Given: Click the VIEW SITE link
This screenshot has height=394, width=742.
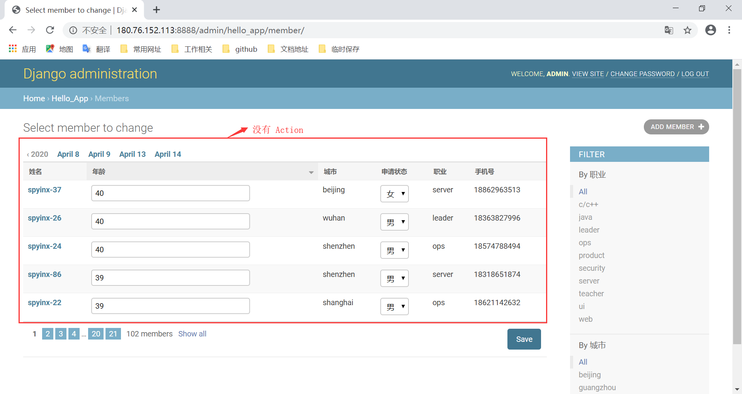Looking at the screenshot, I should tap(588, 74).
